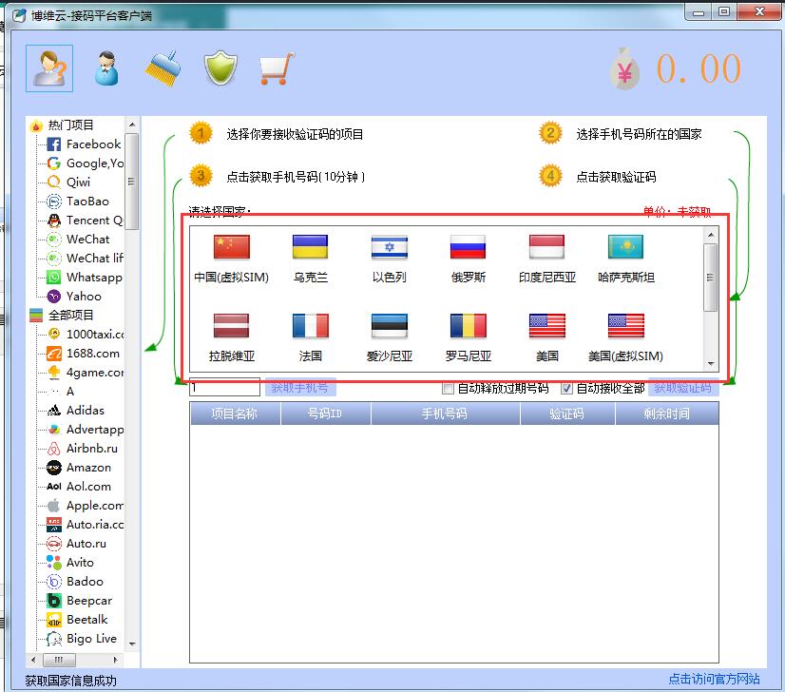Choose Amazon project
This screenshot has height=692, width=785.
pyautogui.click(x=79, y=467)
